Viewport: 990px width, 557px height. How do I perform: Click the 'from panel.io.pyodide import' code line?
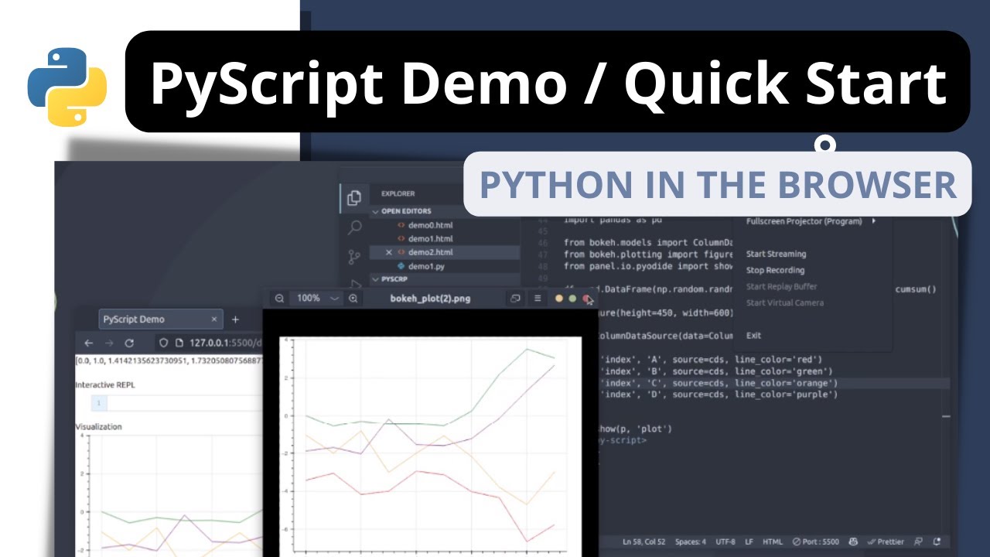(648, 266)
